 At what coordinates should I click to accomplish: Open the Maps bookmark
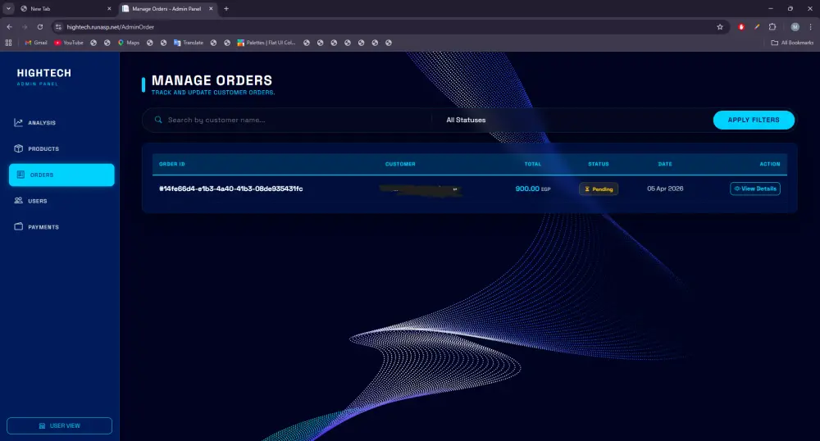click(x=129, y=43)
